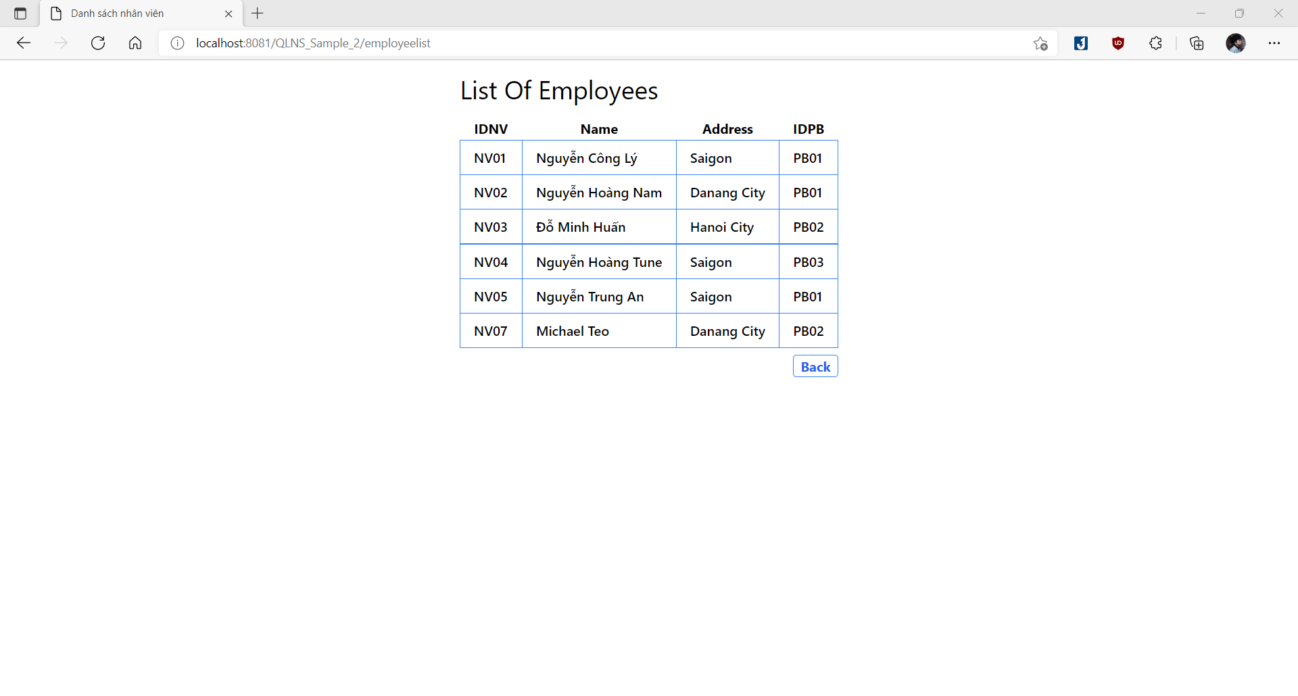Click Hanoi City address cell

click(x=727, y=227)
